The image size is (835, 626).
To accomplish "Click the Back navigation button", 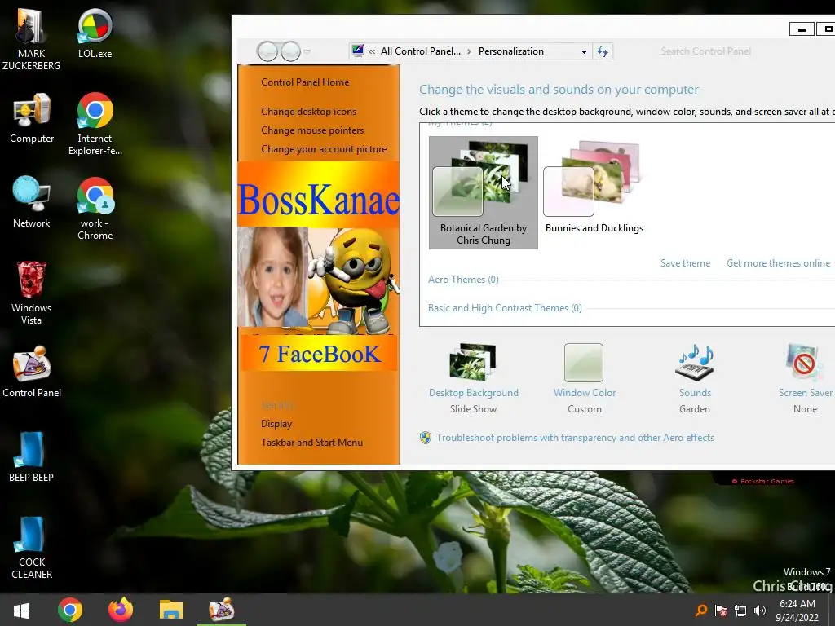I will tap(267, 51).
